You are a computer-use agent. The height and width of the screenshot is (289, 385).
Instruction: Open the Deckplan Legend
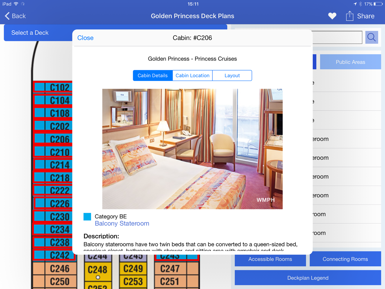308,278
